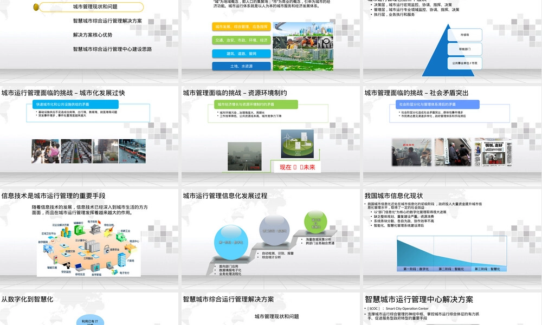
Task: Click the pyramid box labeled 市领导
Action: click(x=464, y=35)
